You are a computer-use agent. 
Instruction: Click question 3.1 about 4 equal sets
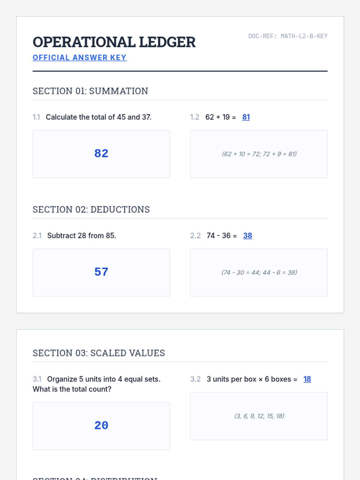(x=97, y=384)
